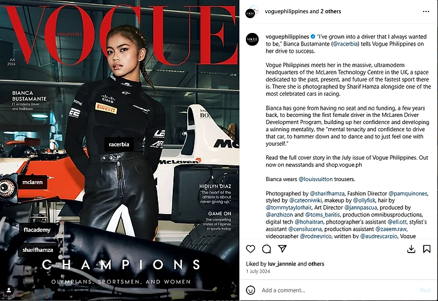Select the f1academy photo tag
438x301 pixels.
pyautogui.click(x=37, y=230)
